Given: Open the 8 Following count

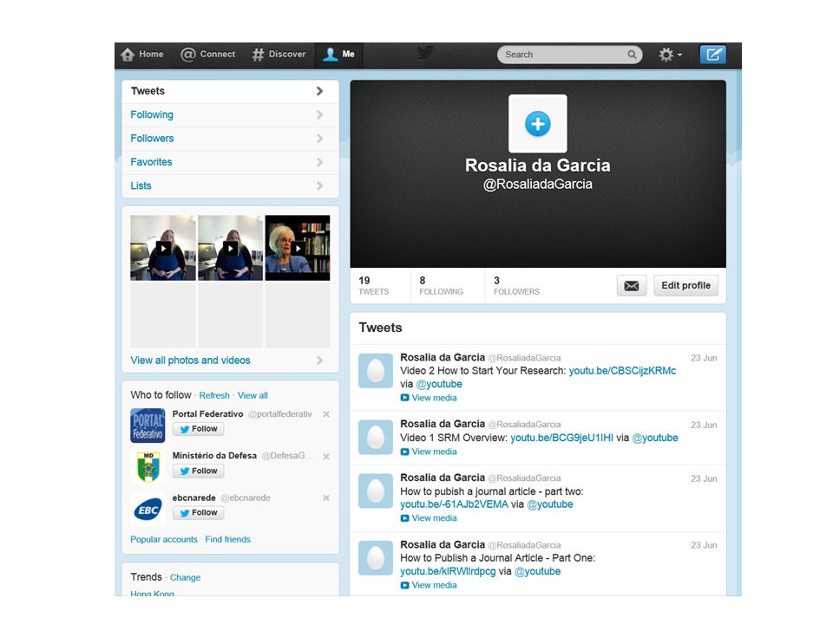Looking at the screenshot, I should click(x=441, y=285).
